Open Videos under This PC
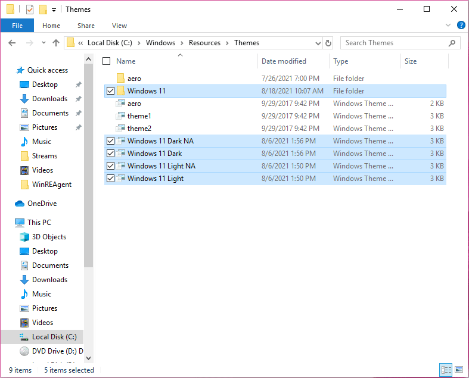469x378 pixels. [42, 323]
